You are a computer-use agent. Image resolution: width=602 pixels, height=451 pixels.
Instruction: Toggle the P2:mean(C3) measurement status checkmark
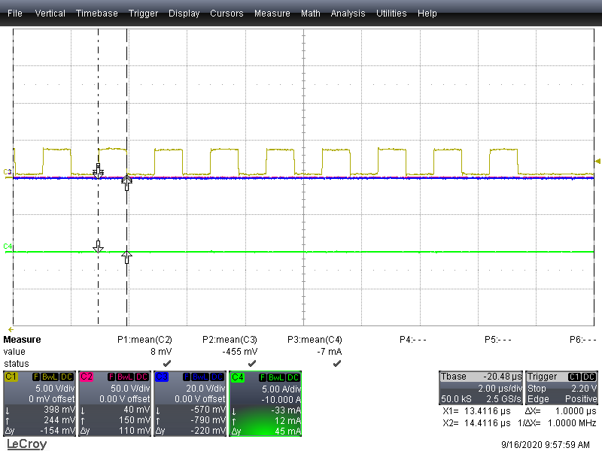click(x=252, y=365)
